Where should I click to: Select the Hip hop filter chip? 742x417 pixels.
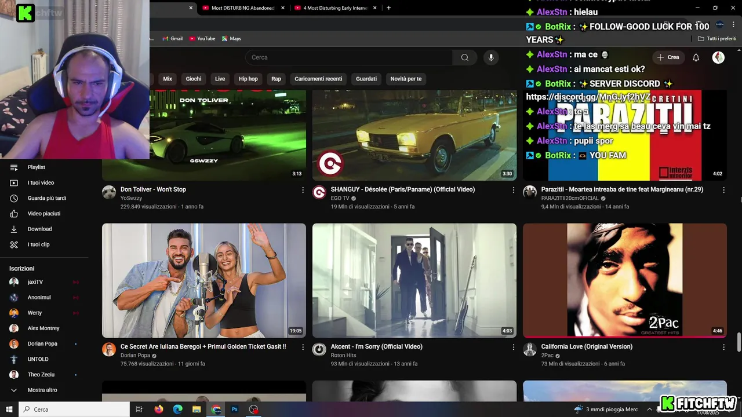coord(248,79)
